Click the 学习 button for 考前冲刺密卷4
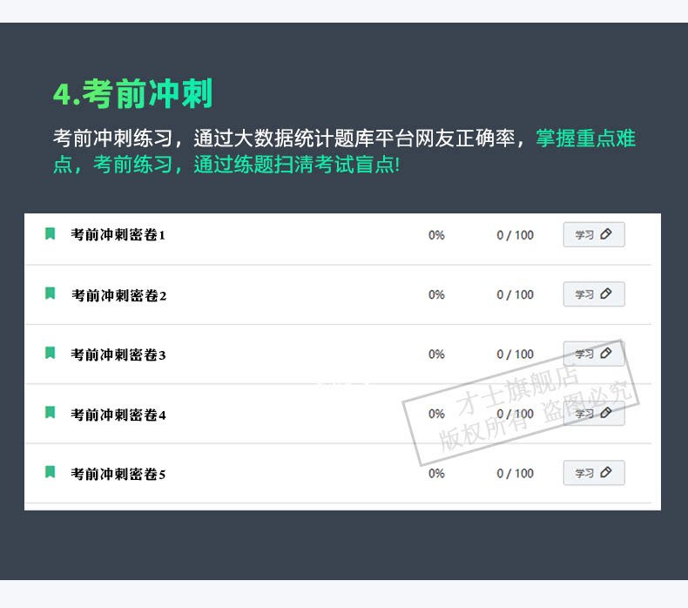The width and height of the screenshot is (688, 608). tap(593, 414)
